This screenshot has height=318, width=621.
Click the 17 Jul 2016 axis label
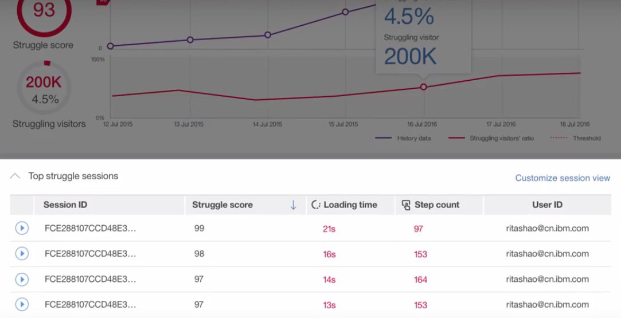coord(501,124)
